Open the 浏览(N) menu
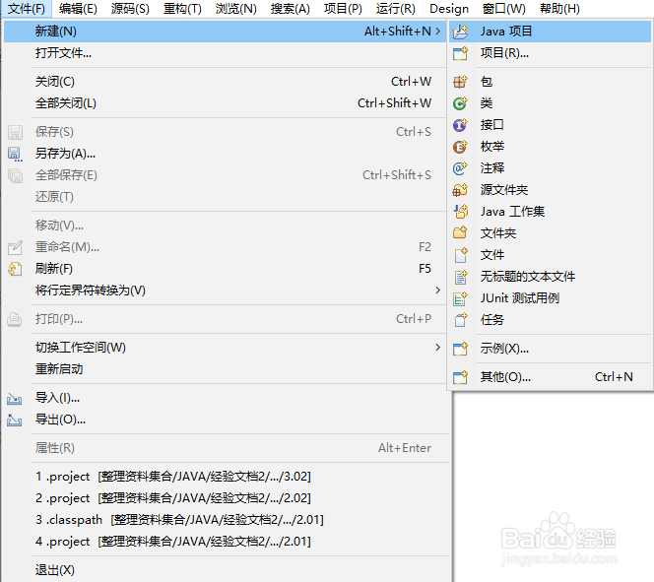 pyautogui.click(x=236, y=9)
